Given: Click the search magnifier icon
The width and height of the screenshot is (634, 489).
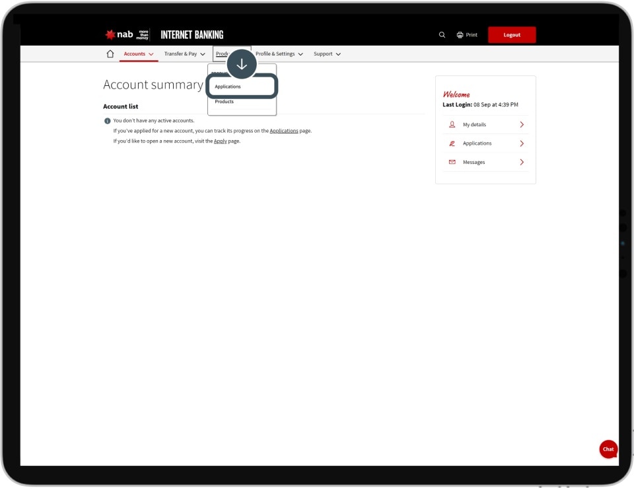Looking at the screenshot, I should tap(442, 35).
